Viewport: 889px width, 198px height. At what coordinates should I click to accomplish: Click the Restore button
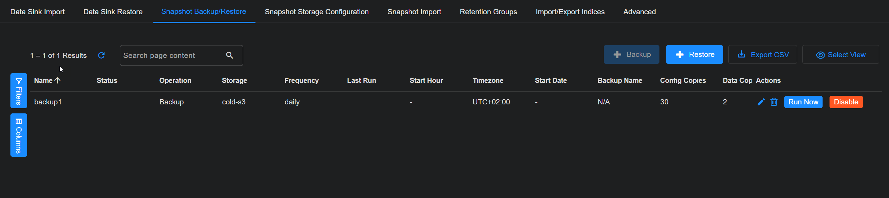point(694,55)
